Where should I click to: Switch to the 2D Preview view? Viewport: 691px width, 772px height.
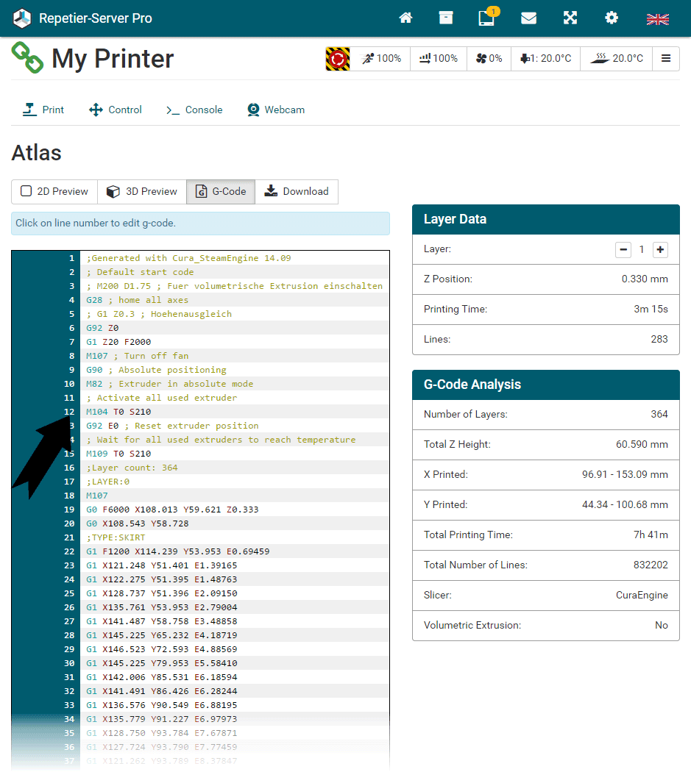[x=54, y=192]
